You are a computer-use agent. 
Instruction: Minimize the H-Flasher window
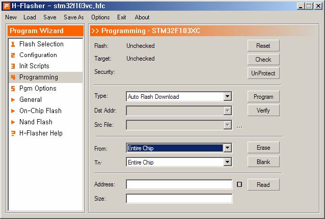[301, 6]
